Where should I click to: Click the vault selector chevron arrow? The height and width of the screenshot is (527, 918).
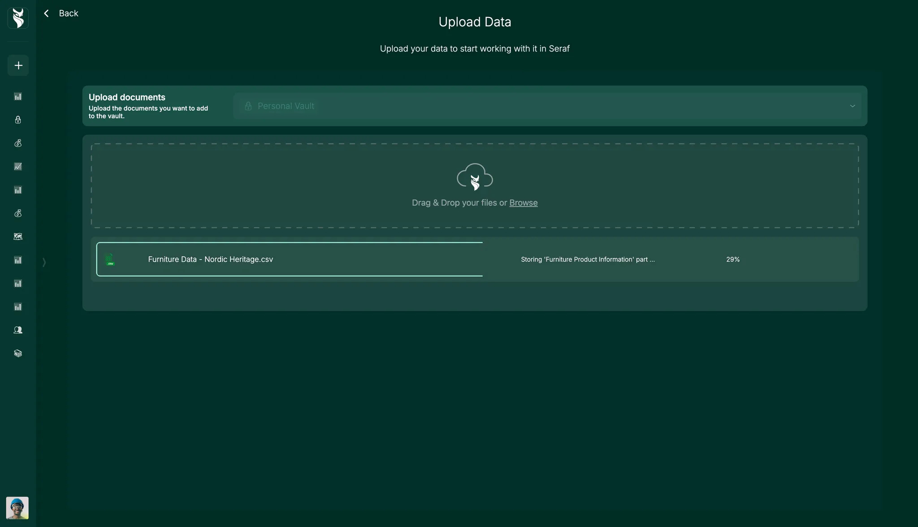point(852,106)
